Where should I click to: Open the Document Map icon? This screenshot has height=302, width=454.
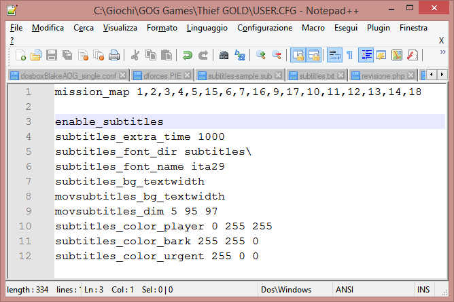[397, 55]
